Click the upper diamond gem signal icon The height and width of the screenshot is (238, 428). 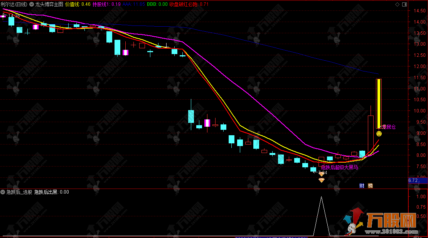[321, 174]
